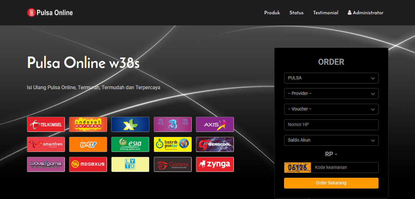The image size is (415, 199).
Task: Click the Isi Ulang Pulsa Online tagline
Action: tap(94, 87)
